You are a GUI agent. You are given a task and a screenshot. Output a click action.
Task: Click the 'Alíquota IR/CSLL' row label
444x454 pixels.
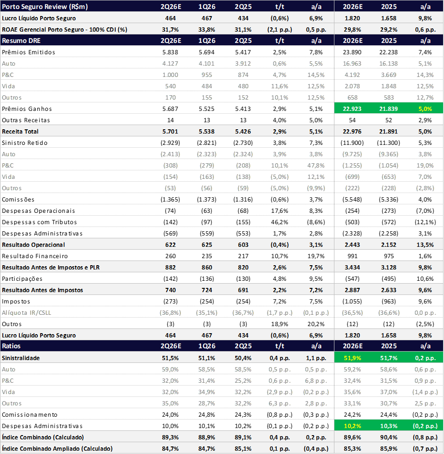tap(26, 313)
